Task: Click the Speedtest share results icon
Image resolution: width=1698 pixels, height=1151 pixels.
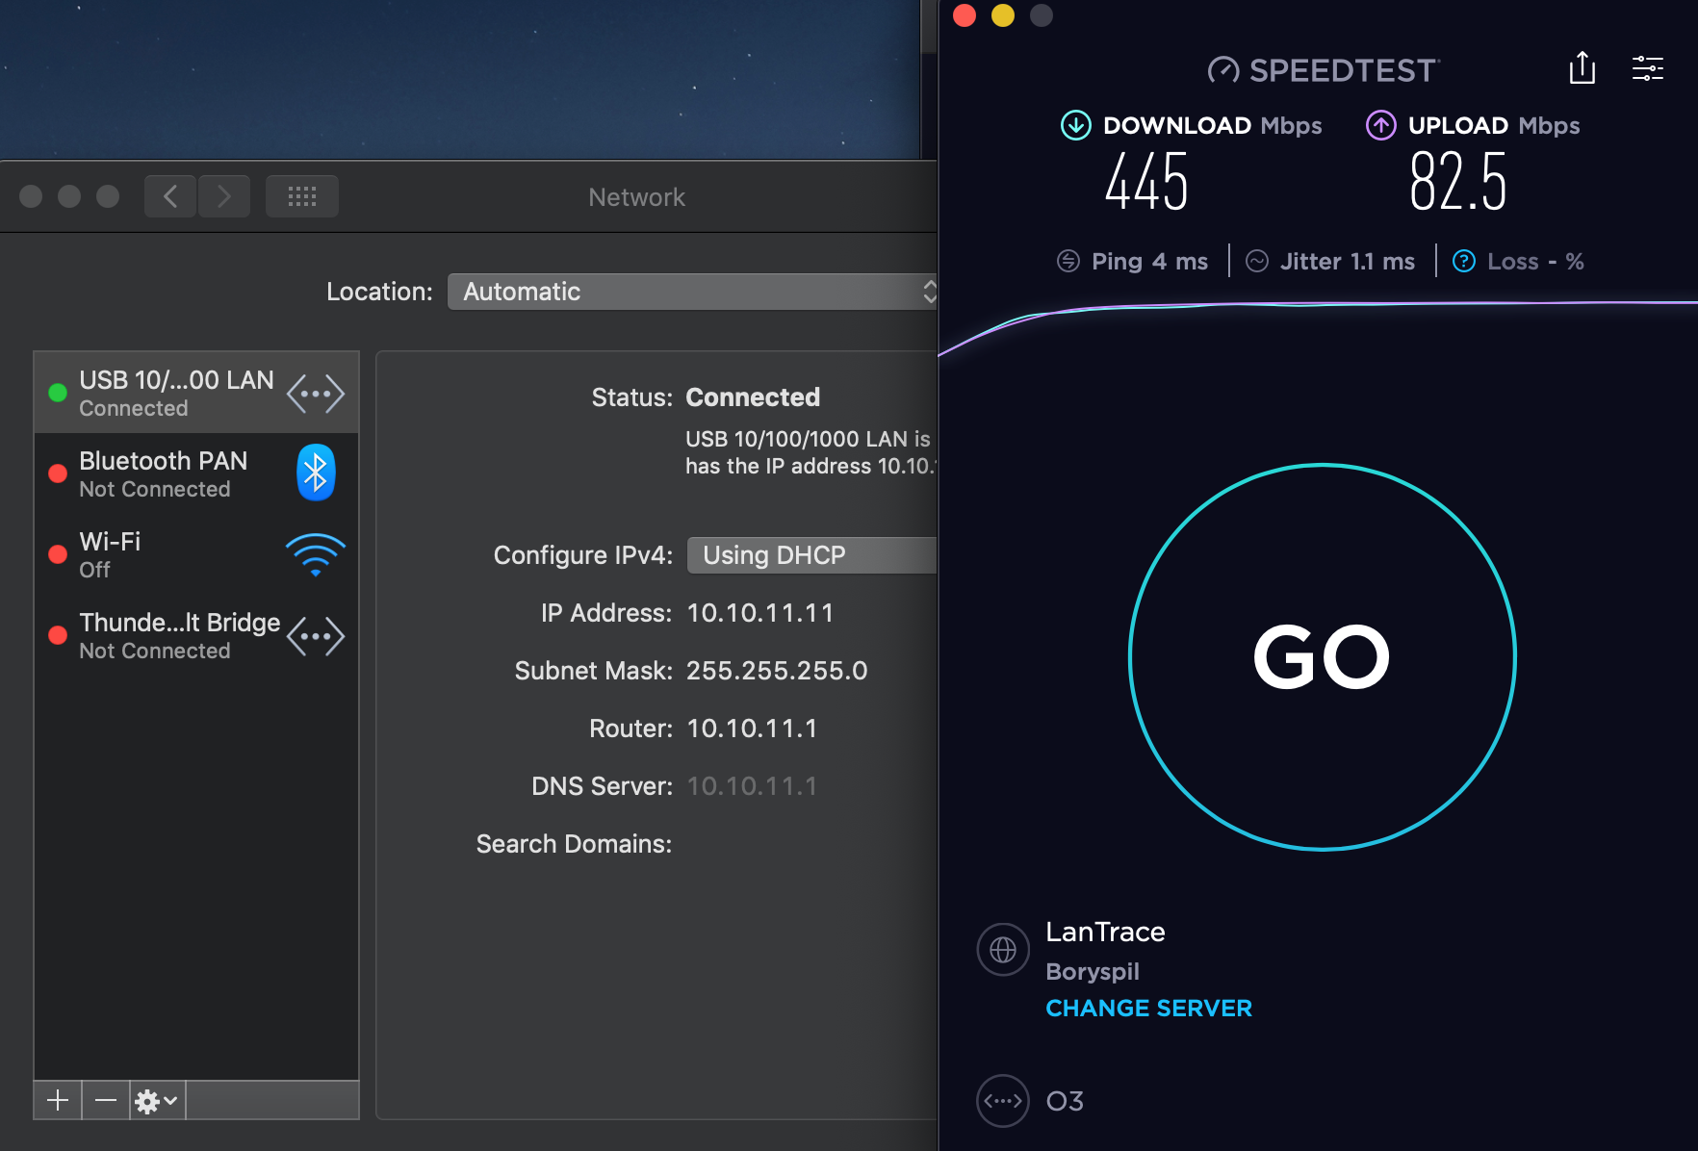Action: tap(1582, 68)
